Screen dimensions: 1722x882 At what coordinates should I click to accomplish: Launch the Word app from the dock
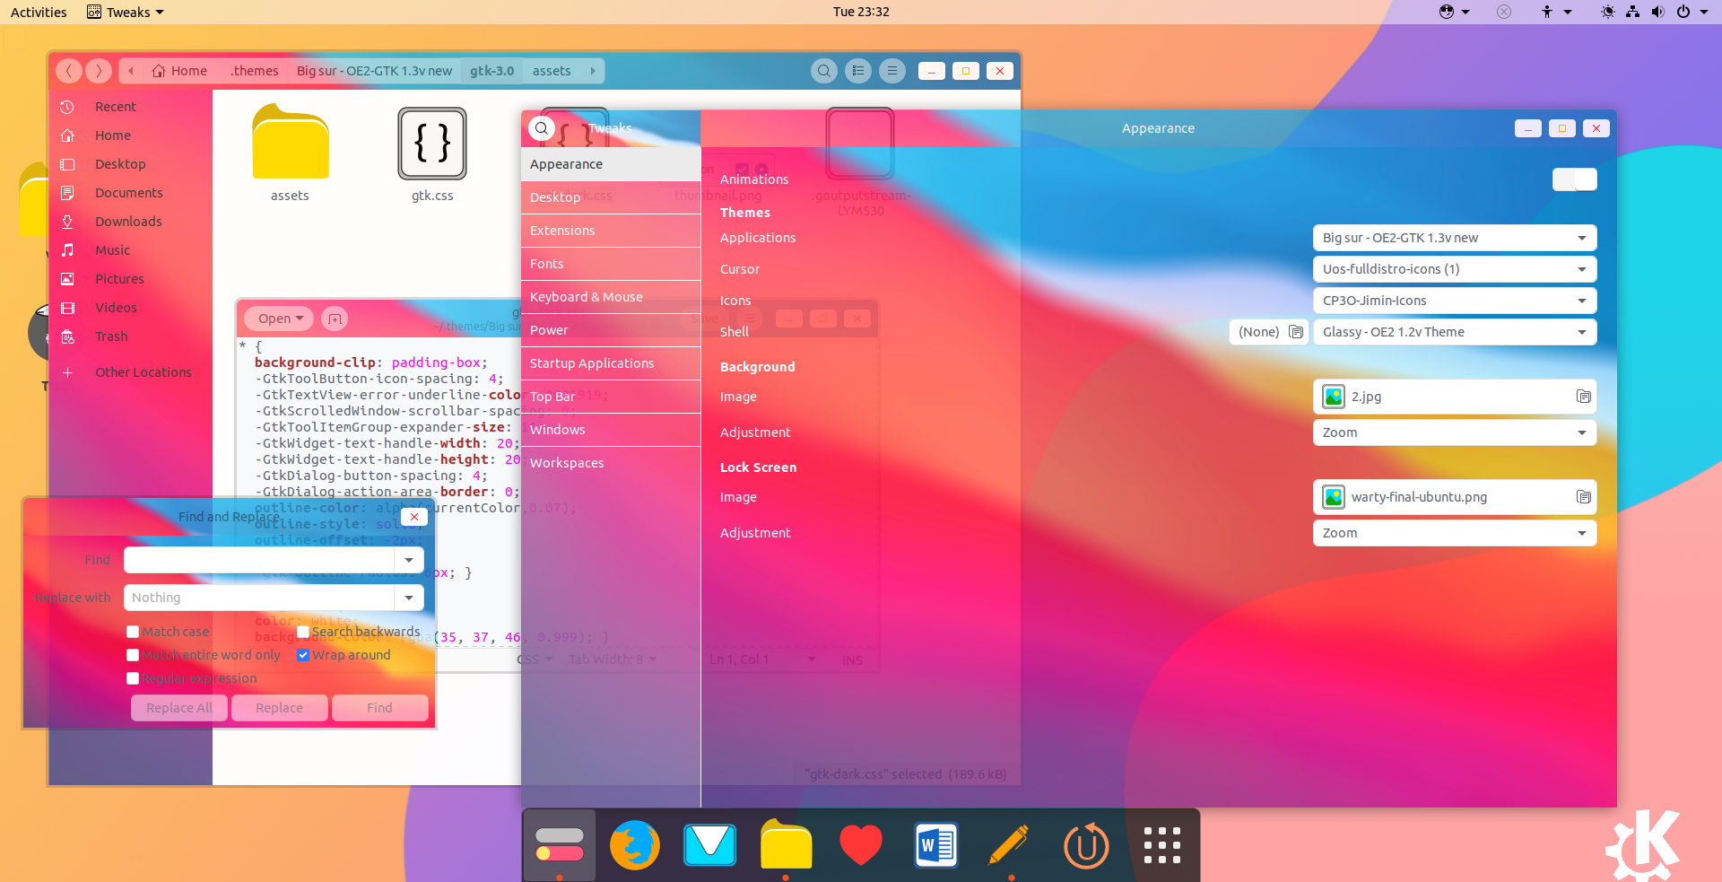(x=935, y=845)
